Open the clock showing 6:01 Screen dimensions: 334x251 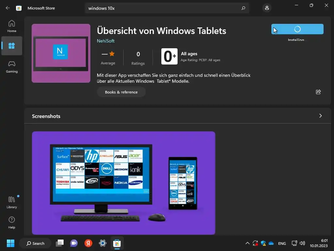pos(319,243)
